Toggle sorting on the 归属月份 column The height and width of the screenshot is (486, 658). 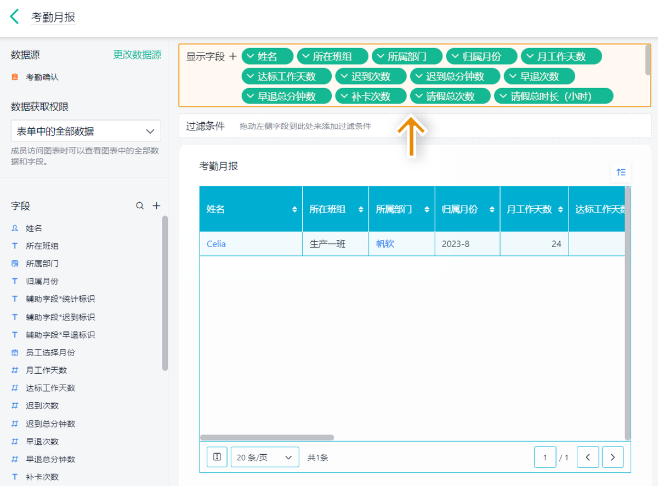pyautogui.click(x=492, y=209)
